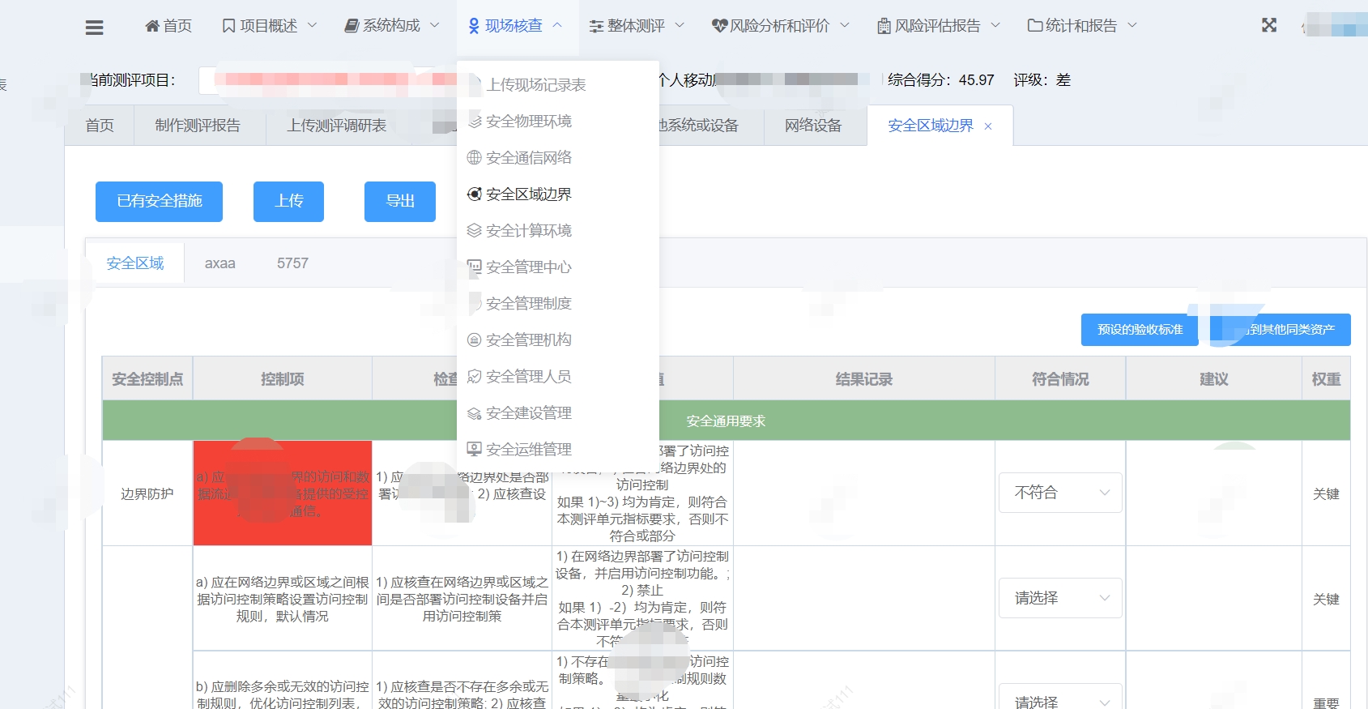Click the badge icon for 安全管理人员
Viewport: 1368px width, 709px height.
tap(475, 377)
